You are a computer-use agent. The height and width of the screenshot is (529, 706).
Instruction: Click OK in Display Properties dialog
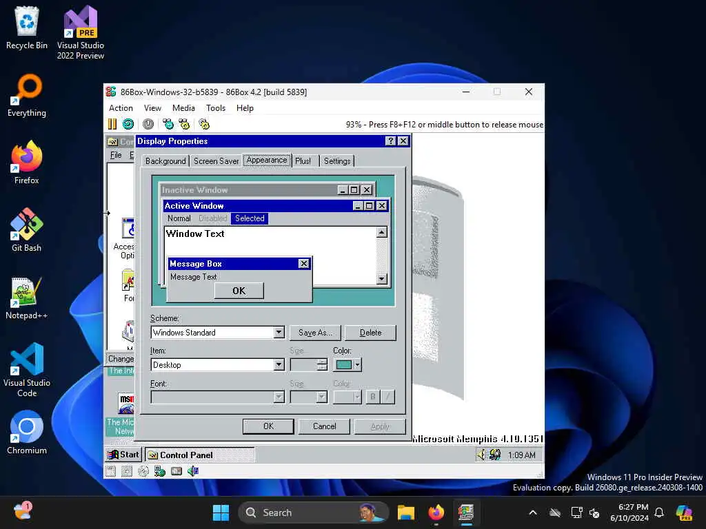(x=268, y=426)
